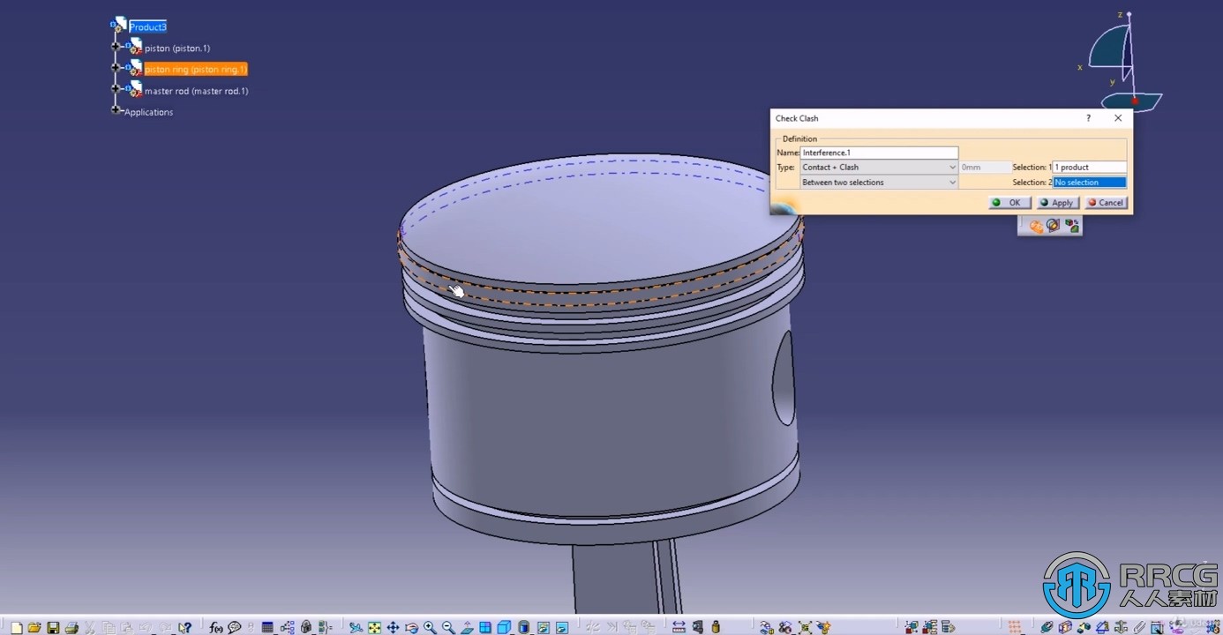The height and width of the screenshot is (635, 1223).
Task: Click the What's This help pointer icon
Action: coord(185,628)
